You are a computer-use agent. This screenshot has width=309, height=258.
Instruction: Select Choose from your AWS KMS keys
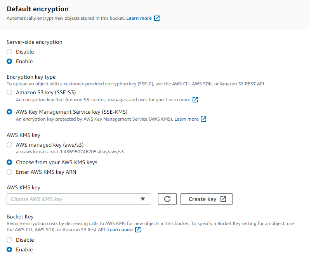pos(9,162)
